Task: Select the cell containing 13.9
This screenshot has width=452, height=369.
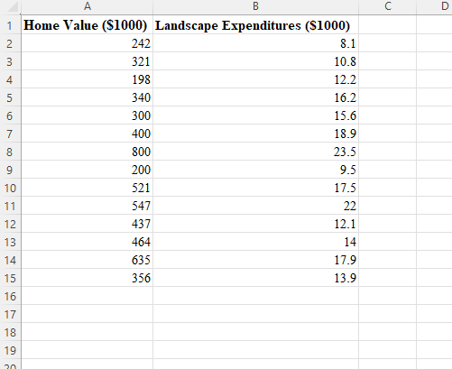Action: coord(256,278)
